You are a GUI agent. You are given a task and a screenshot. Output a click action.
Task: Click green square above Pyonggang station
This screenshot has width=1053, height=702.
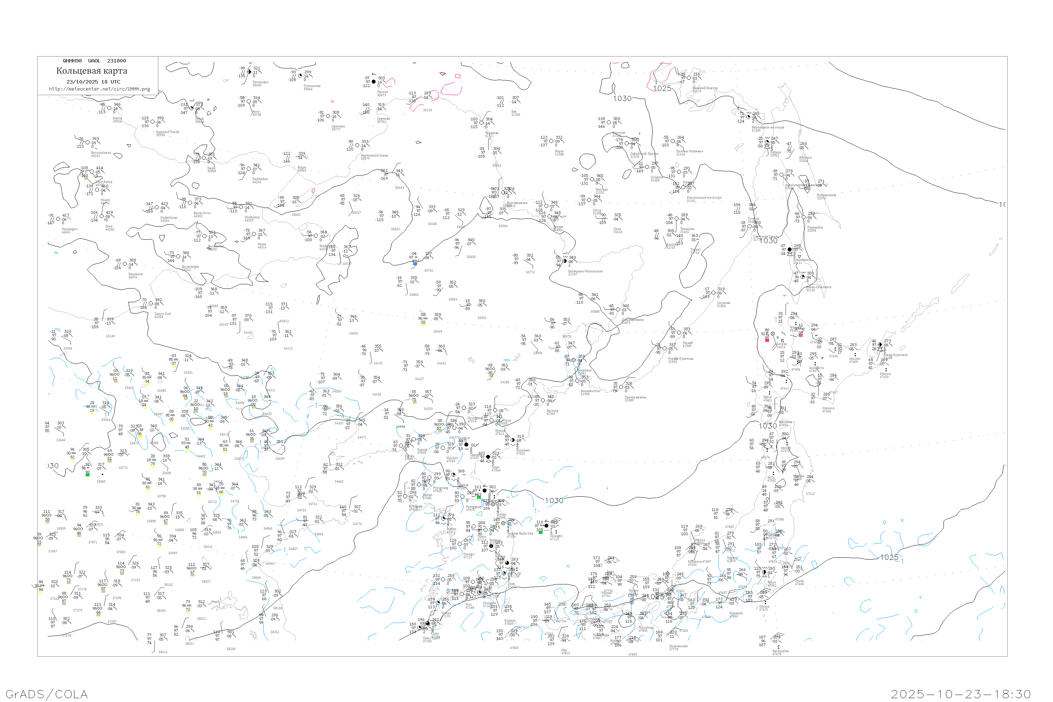click(x=479, y=497)
